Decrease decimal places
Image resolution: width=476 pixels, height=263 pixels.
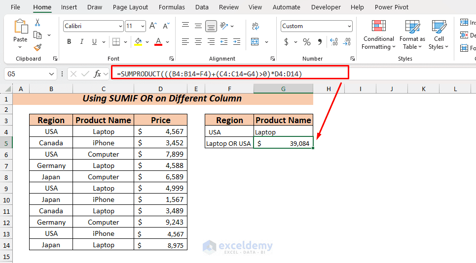(347, 42)
